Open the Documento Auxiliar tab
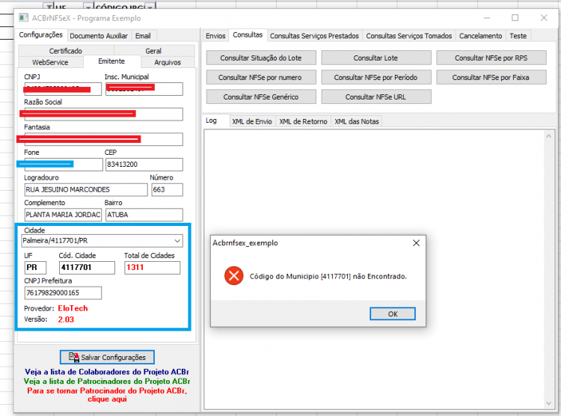The height and width of the screenshot is (416, 561). click(99, 36)
